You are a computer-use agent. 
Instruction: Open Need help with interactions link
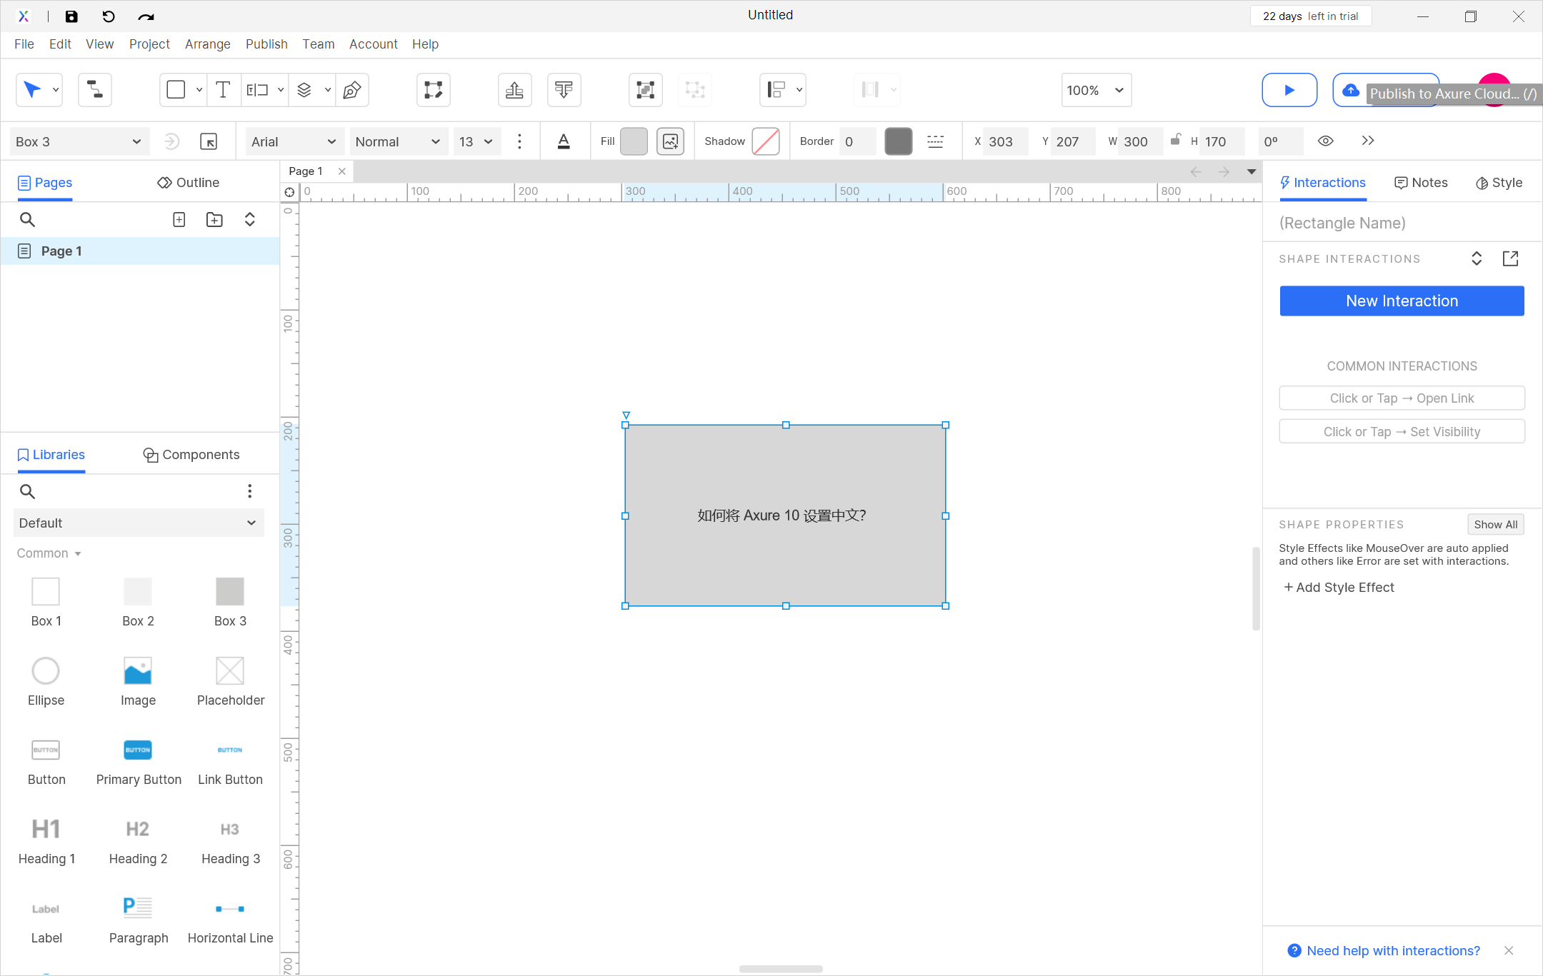1393,951
